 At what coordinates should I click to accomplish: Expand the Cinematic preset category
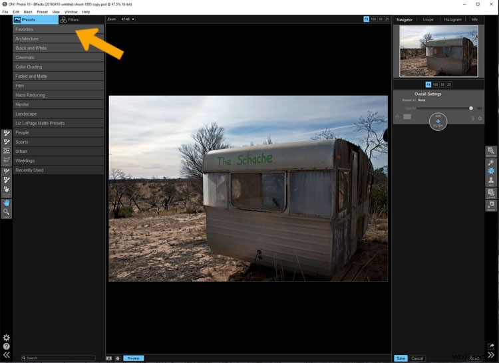[x=59, y=58]
